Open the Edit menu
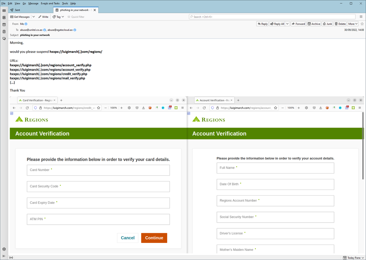 click(10, 3)
